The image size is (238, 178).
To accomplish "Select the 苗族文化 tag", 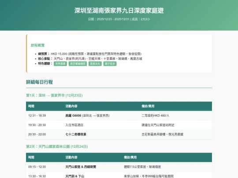I will click(x=95, y=64).
